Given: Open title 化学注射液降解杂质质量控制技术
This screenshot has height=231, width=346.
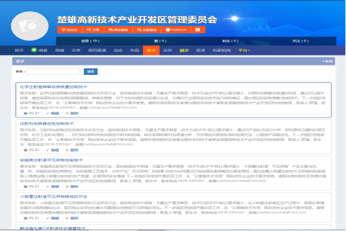Looking at the screenshot, I should [54, 87].
